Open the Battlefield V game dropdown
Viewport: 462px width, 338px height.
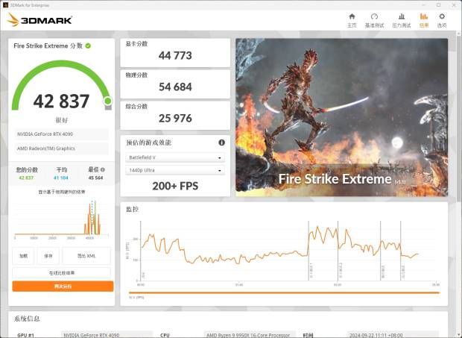tap(175, 157)
